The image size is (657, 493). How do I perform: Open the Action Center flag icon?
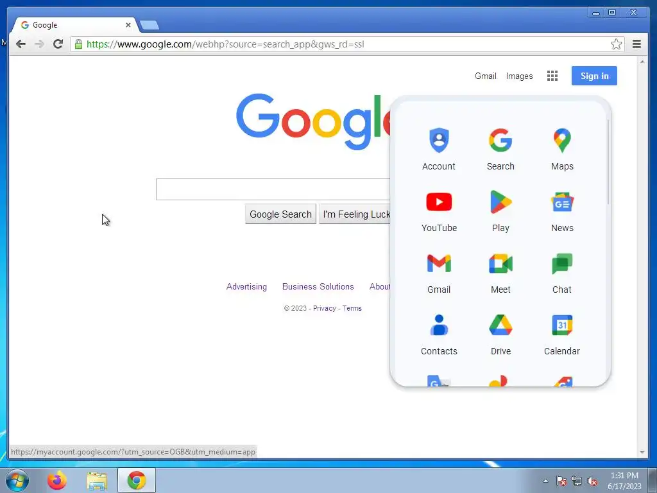(561, 481)
